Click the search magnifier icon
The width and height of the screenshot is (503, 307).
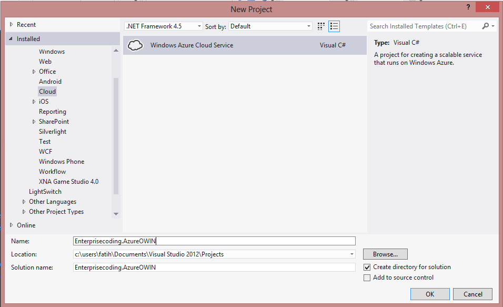485,26
